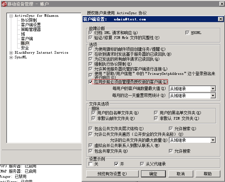Uncheck 在同步前必须由管理员授权新的客户端
This screenshot has height=182, width=225.
pos(91,82)
